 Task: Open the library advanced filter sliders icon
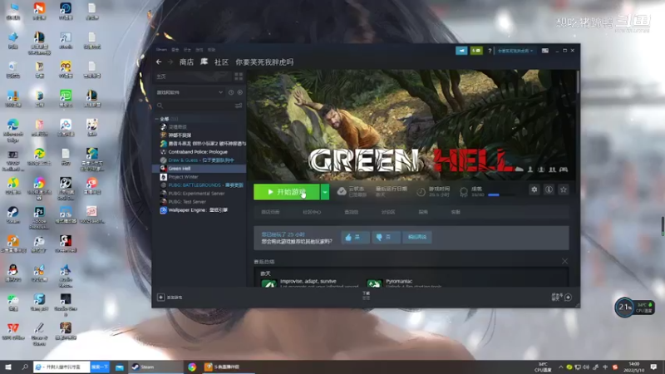tap(239, 106)
